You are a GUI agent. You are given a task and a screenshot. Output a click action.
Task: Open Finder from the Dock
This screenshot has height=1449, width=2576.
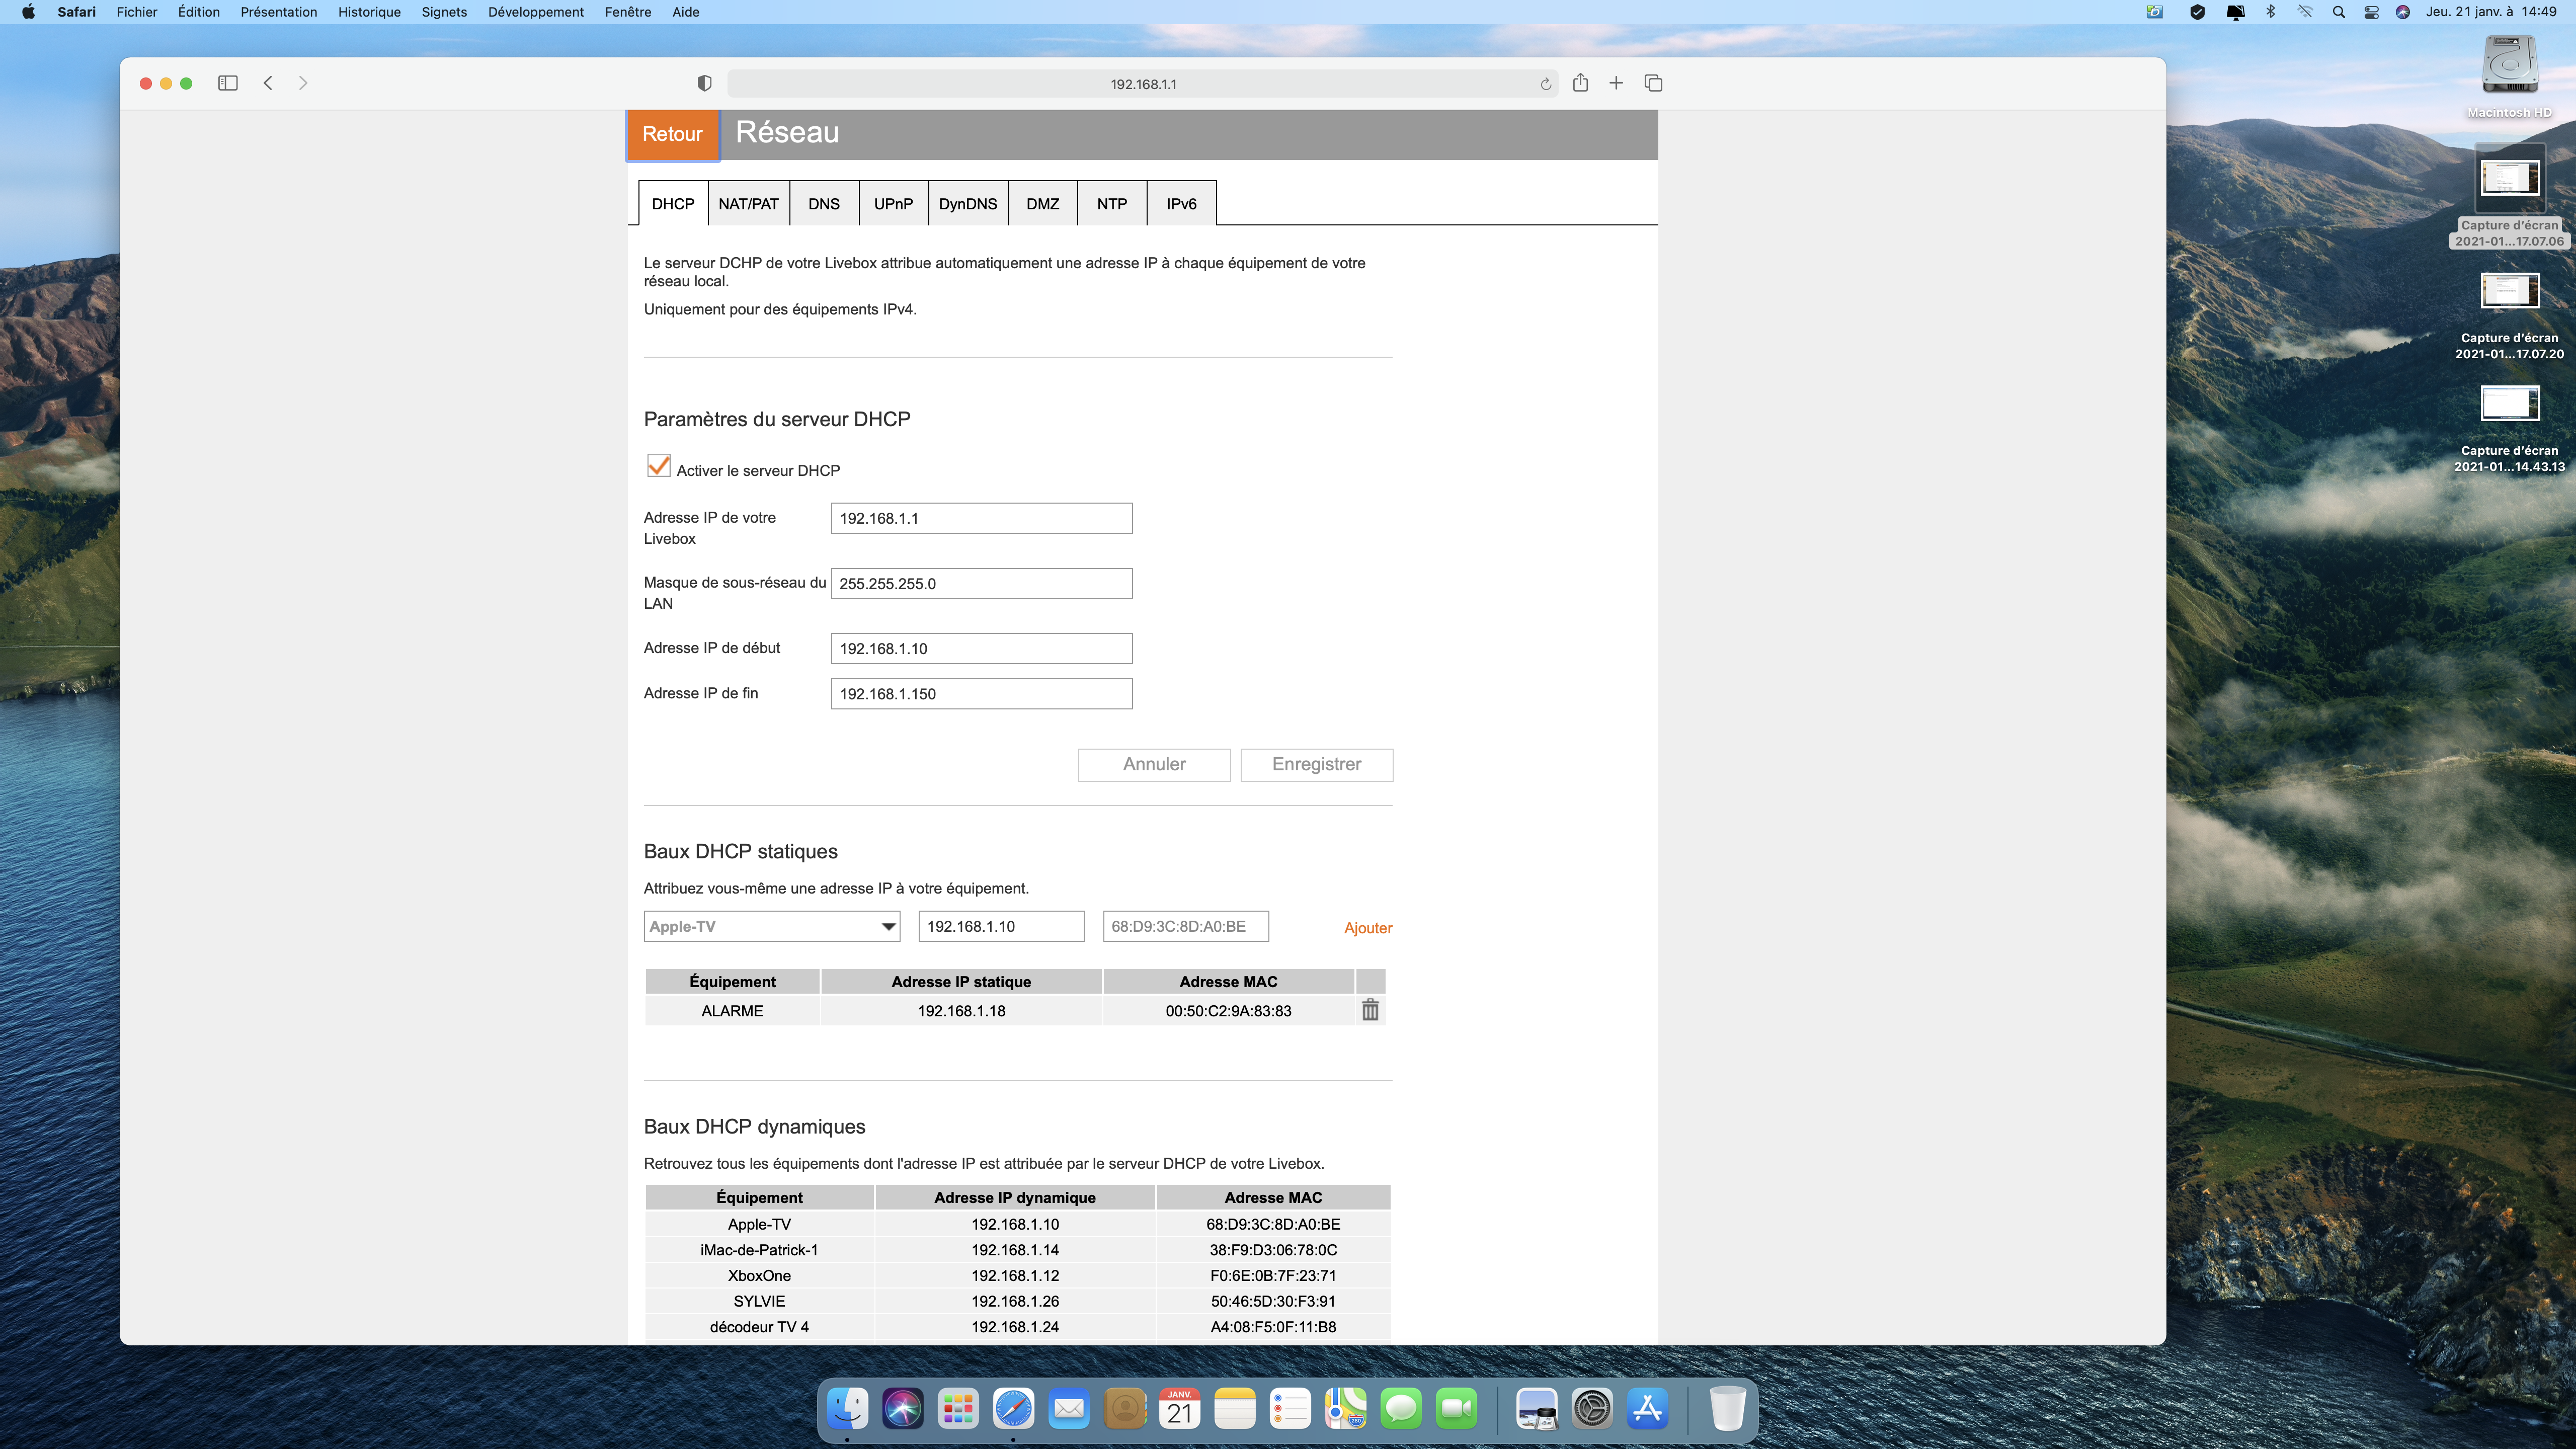(x=847, y=1409)
